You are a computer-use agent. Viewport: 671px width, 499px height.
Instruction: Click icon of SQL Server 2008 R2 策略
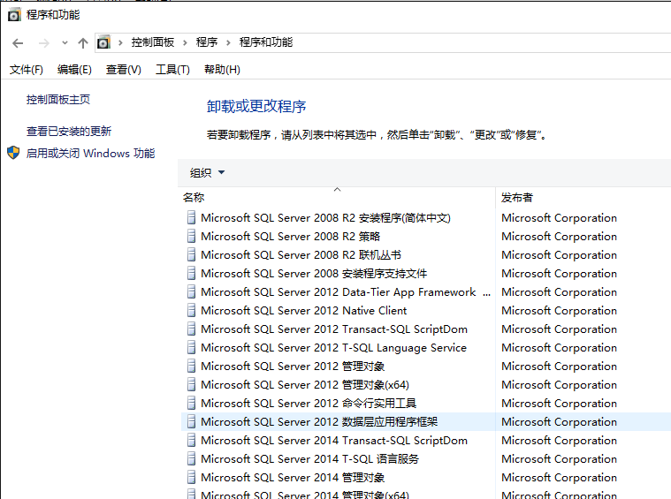point(191,237)
